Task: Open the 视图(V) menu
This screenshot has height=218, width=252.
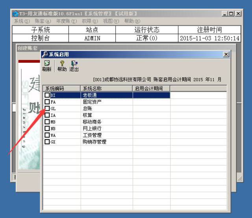Action: pyautogui.click(x=111, y=21)
